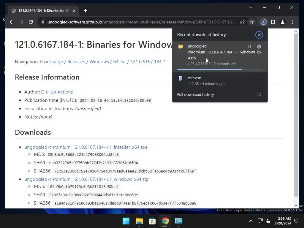The width and height of the screenshot is (304, 228).
Task: Download the installer_x64.exe file
Action: pyautogui.click(x=86, y=147)
